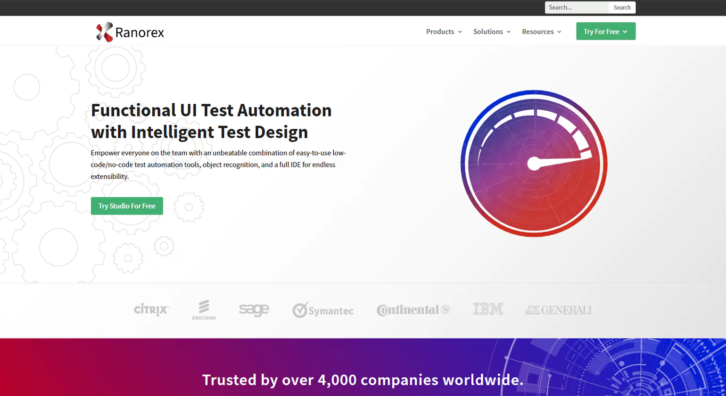
Task: Click the Ranorex logo in the header
Action: point(130,32)
